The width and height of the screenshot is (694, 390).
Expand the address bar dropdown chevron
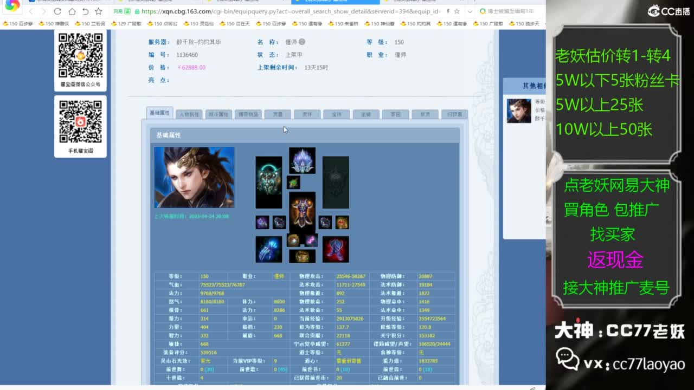click(469, 11)
